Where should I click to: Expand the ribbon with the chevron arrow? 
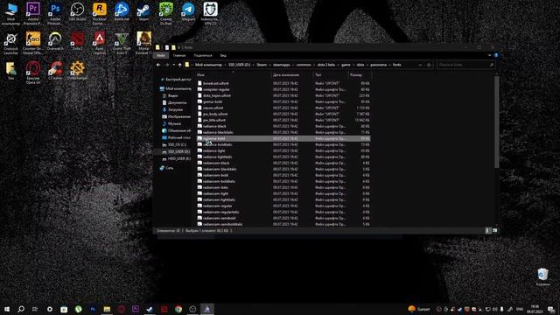pos(489,55)
